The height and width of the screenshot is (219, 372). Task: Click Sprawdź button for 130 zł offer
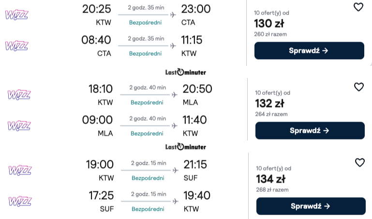[x=309, y=50]
